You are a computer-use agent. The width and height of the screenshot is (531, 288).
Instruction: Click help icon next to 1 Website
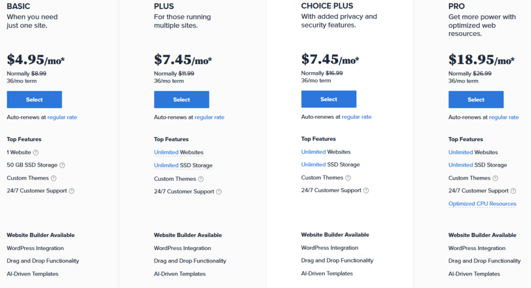pos(36,153)
